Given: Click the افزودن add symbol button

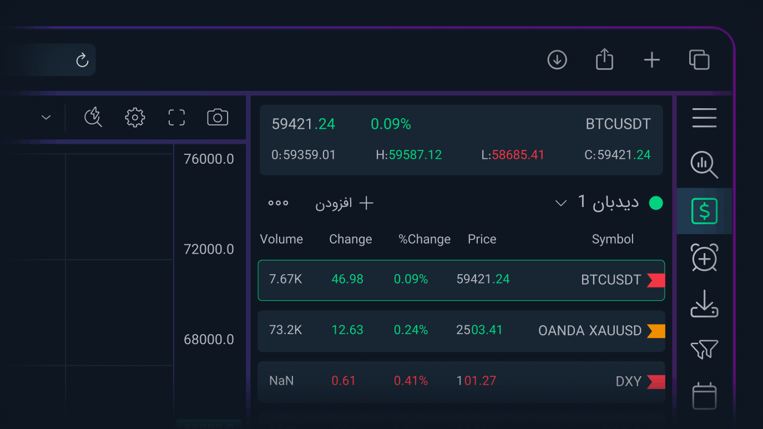Looking at the screenshot, I should [344, 203].
